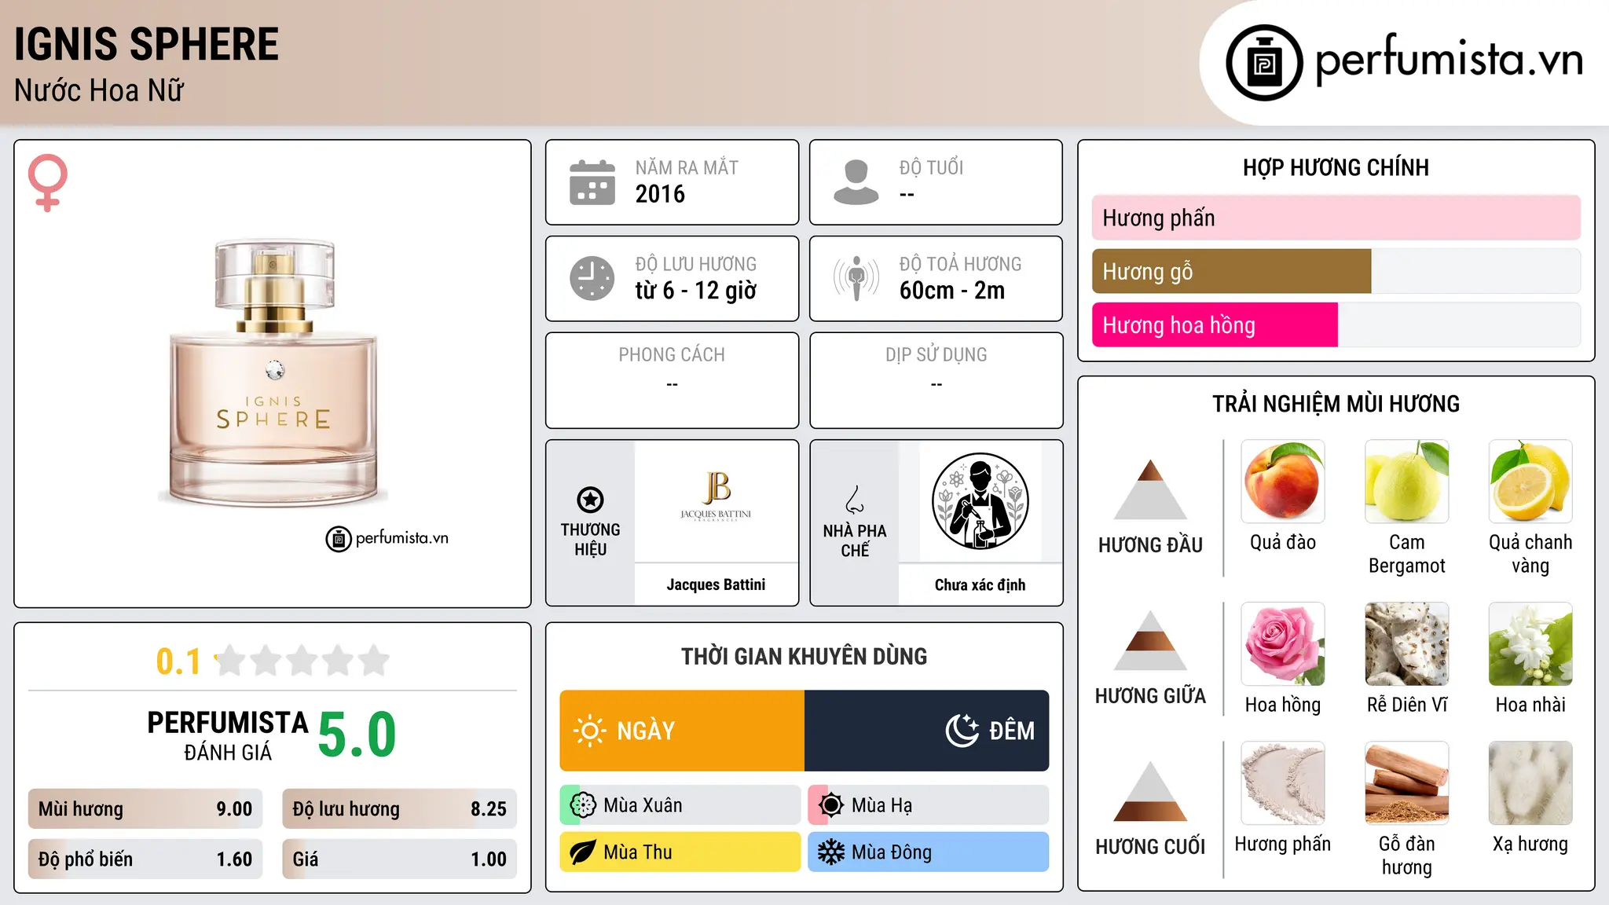
Task: Click the star badge icon above Thương hiệu
Action: tap(591, 500)
